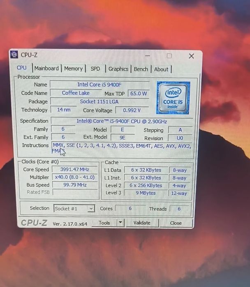Image resolution: width=250 pixels, height=287 pixels.
Task: Click the Family value field
Action: (63, 129)
